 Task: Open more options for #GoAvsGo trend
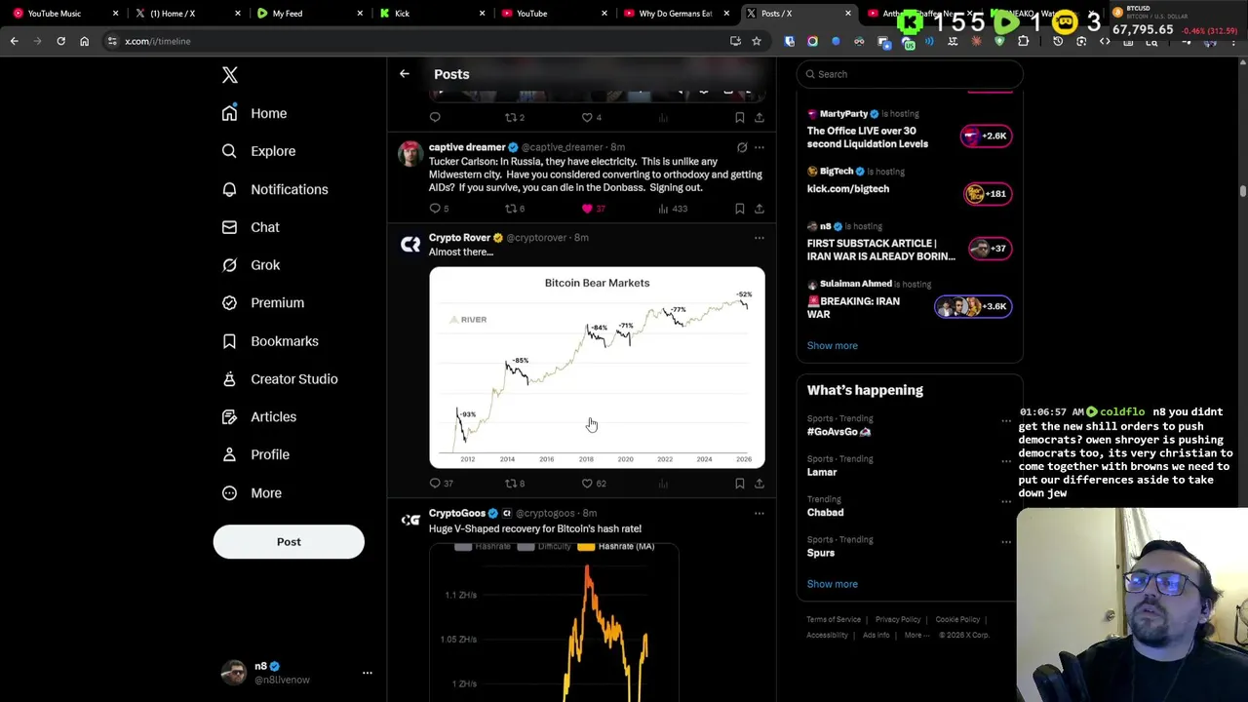(1006, 421)
